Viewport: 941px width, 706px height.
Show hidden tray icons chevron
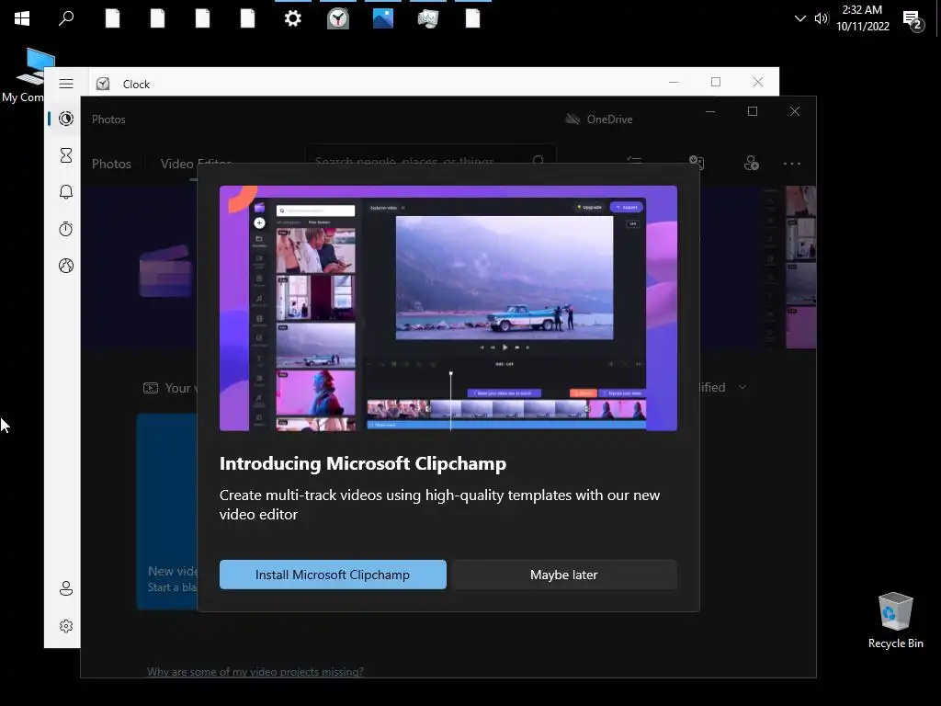(800, 18)
